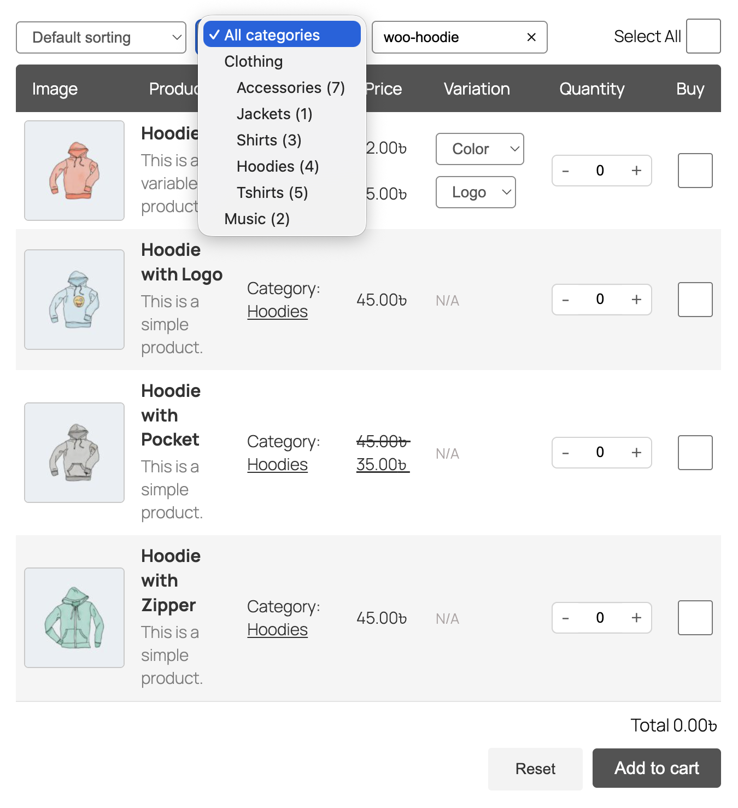The image size is (738, 808).
Task: Select Hoodies (4) from the category list
Action: [278, 166]
